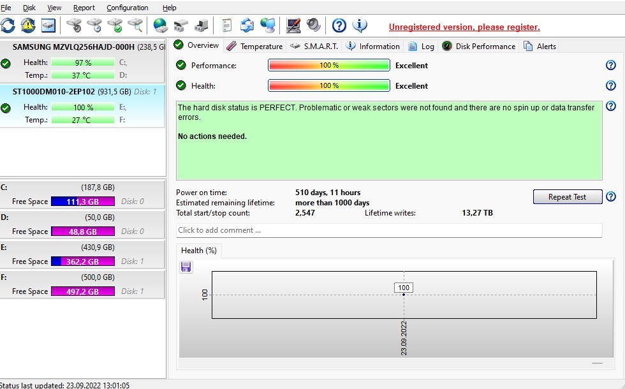Click the blue Refresh arrows toolbar icon
The width and height of the screenshot is (625, 389).
pyautogui.click(x=8, y=26)
